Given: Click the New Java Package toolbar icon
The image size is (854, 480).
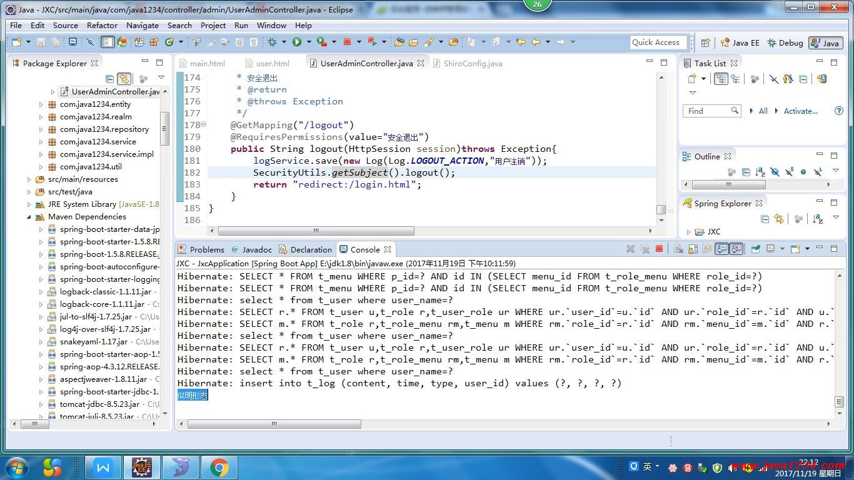Looking at the screenshot, I should click(x=154, y=42).
